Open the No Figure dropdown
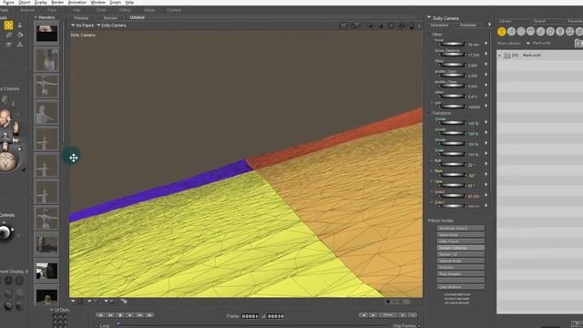The height and width of the screenshot is (328, 583). [x=83, y=26]
